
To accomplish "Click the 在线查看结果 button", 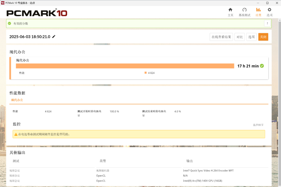I will (221, 37).
